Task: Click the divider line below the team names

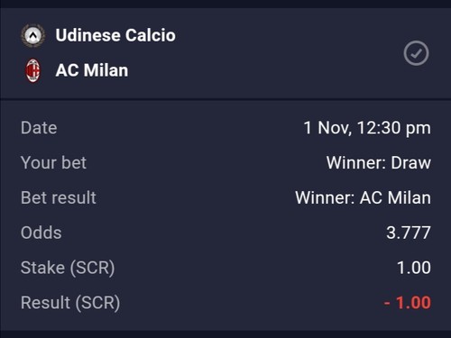Action: (225, 99)
